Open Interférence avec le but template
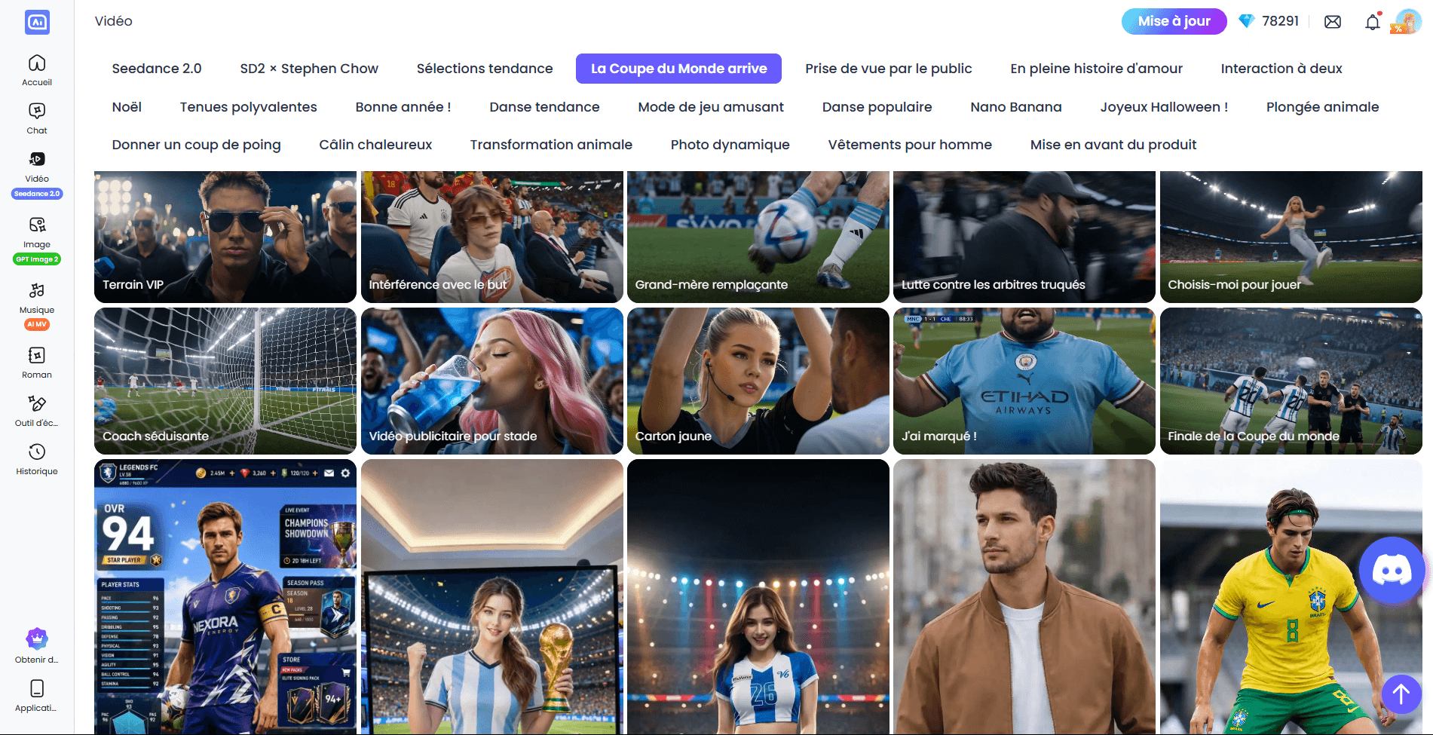1433x735 pixels. coord(491,237)
